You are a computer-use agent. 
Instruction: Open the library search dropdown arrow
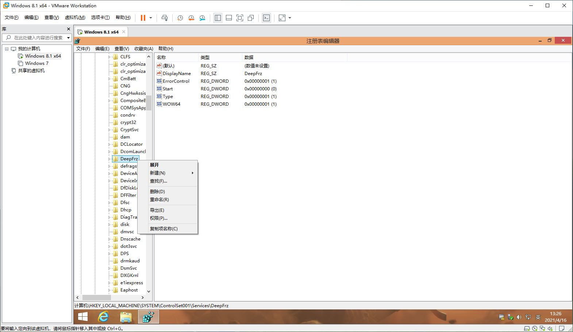(x=68, y=38)
